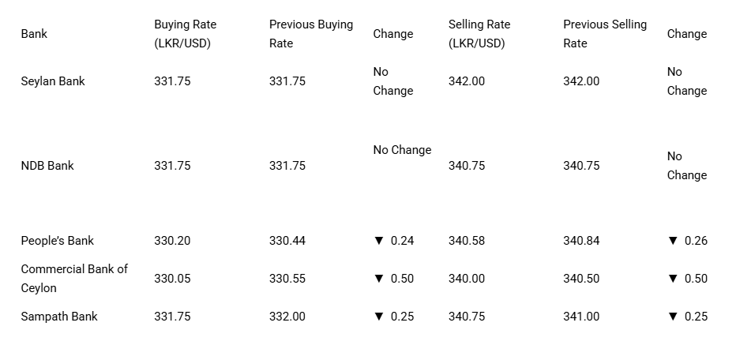
Task: Click the down arrow in Sampath Bank buying change
Action: (x=379, y=317)
